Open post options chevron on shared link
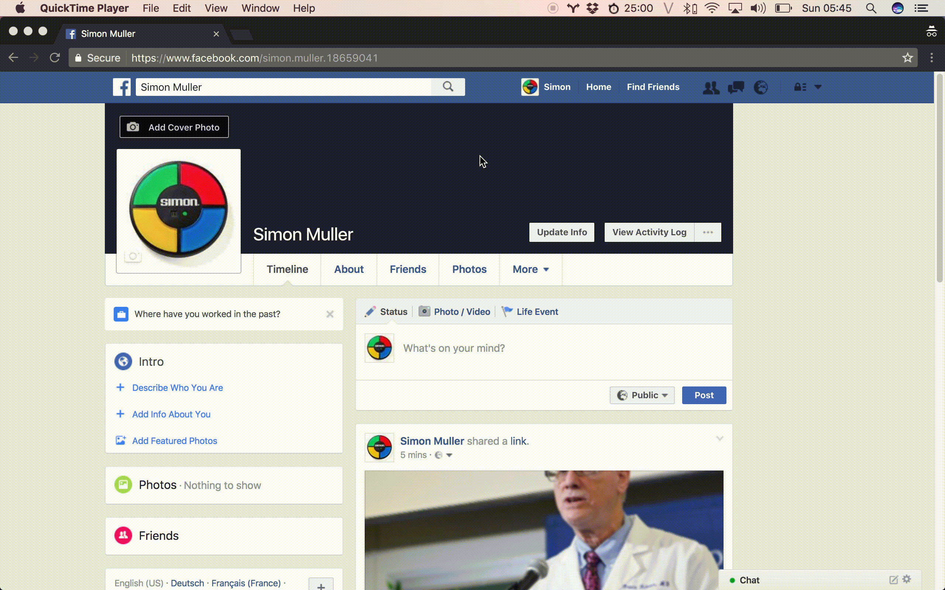945x590 pixels. (720, 438)
